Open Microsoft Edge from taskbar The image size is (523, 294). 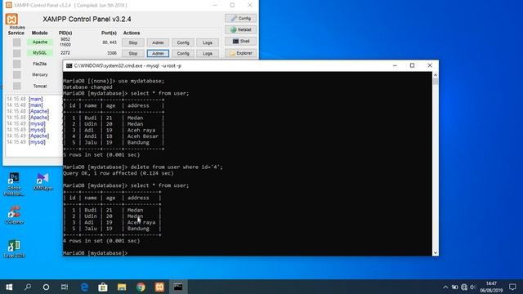click(84, 287)
